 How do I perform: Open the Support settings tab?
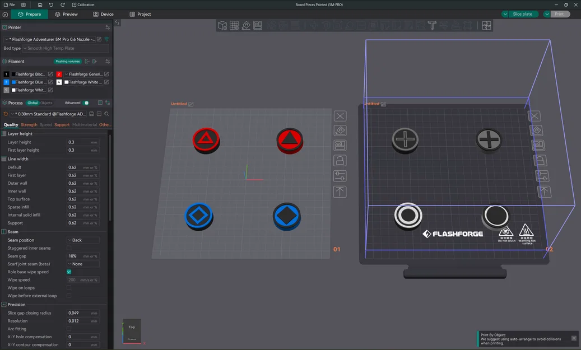click(x=62, y=125)
